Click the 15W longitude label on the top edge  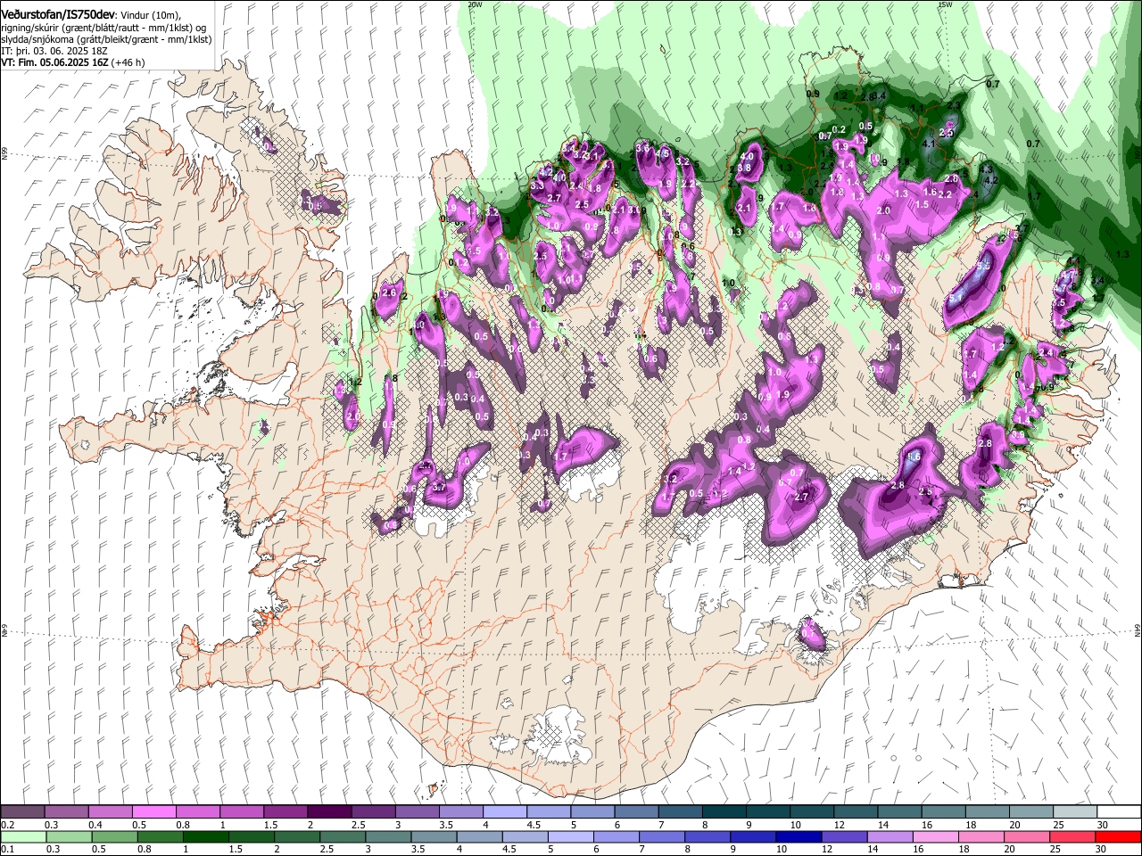946,4
